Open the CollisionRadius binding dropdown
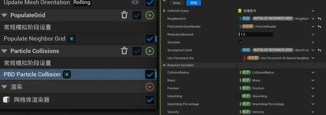The image size is (326, 115). [x=313, y=72]
